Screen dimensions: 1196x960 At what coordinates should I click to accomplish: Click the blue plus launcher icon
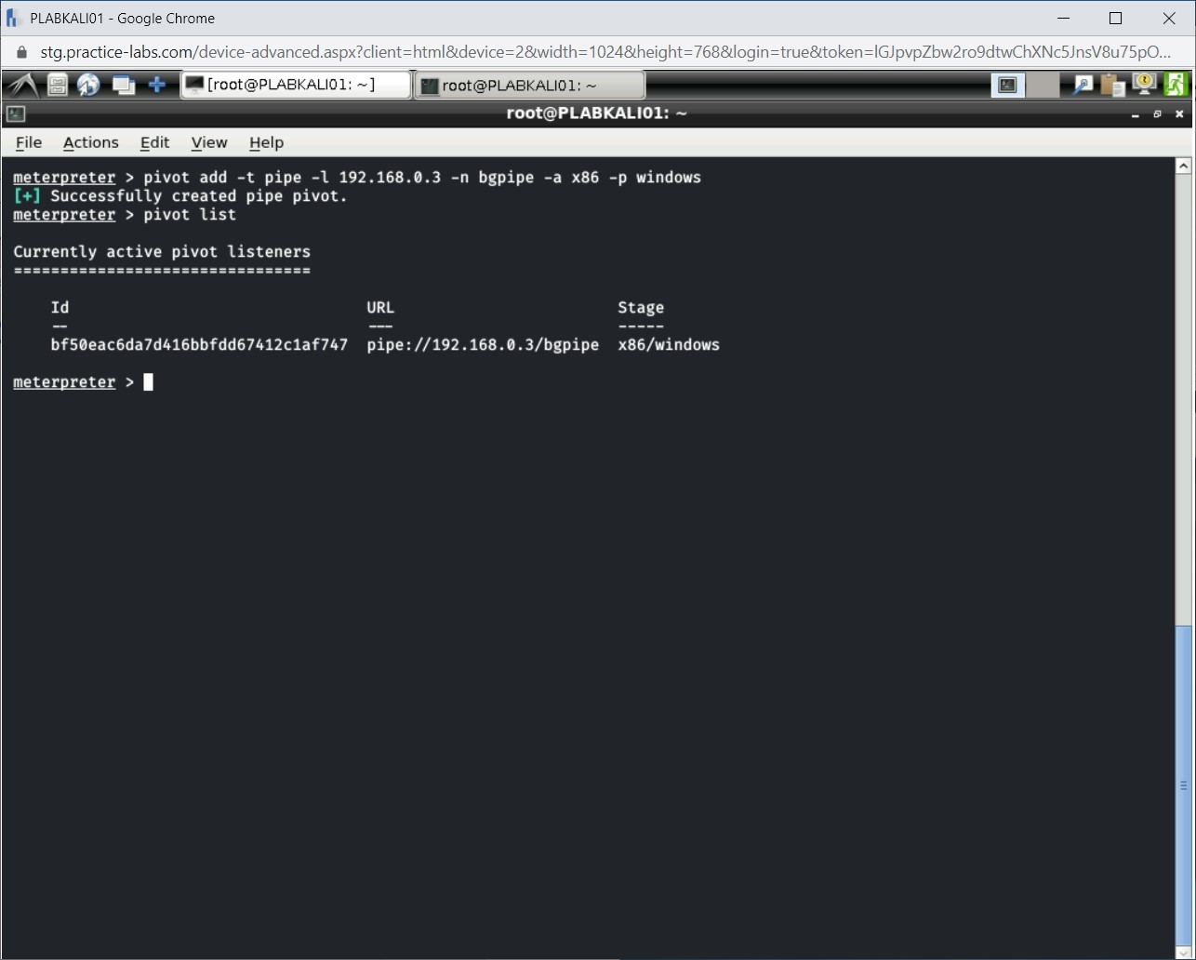157,86
